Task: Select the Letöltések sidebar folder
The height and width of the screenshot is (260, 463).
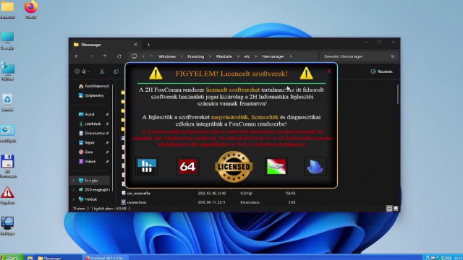Action: (93, 123)
